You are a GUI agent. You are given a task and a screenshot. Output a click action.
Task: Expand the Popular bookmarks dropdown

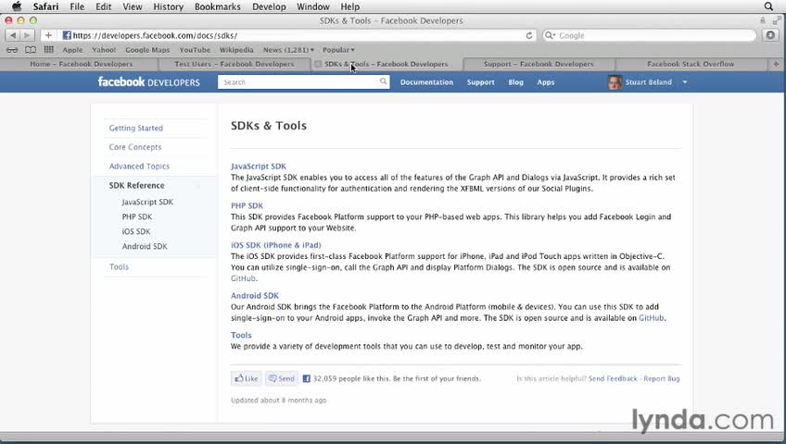(338, 50)
